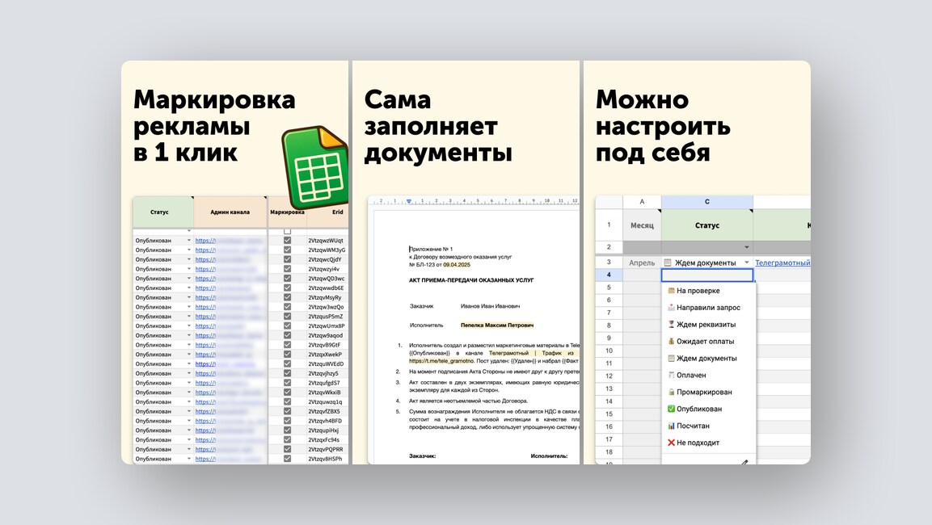
Task: Toggle the checkbox in row 2VtzquWVEdD
Action: point(287,364)
